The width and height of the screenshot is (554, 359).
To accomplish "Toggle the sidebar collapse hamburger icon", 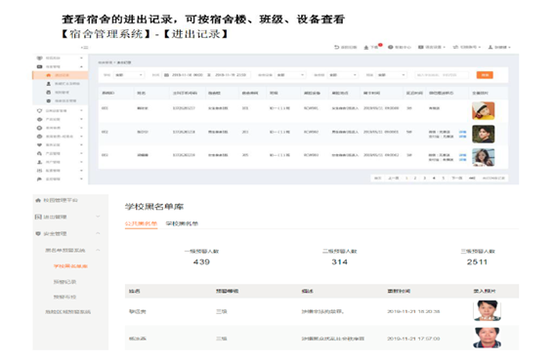I will pyautogui.click(x=84, y=47).
